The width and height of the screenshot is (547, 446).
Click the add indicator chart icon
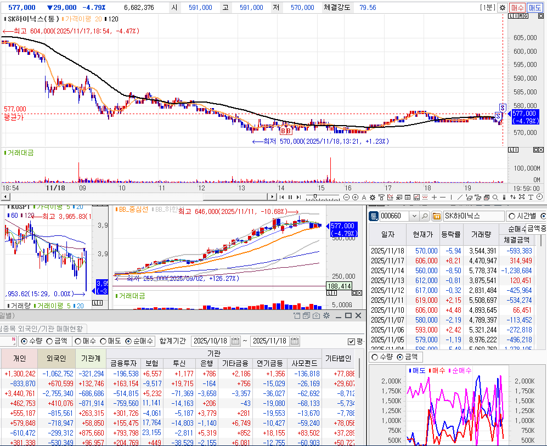390,197
